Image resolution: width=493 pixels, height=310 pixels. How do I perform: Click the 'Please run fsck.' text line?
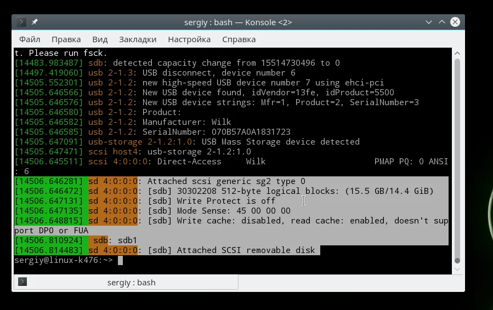[x=61, y=53]
